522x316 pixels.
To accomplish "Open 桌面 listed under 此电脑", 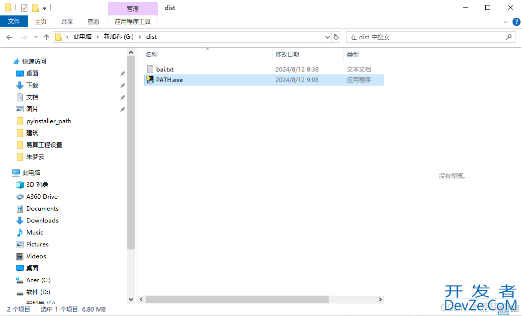I will (32, 268).
